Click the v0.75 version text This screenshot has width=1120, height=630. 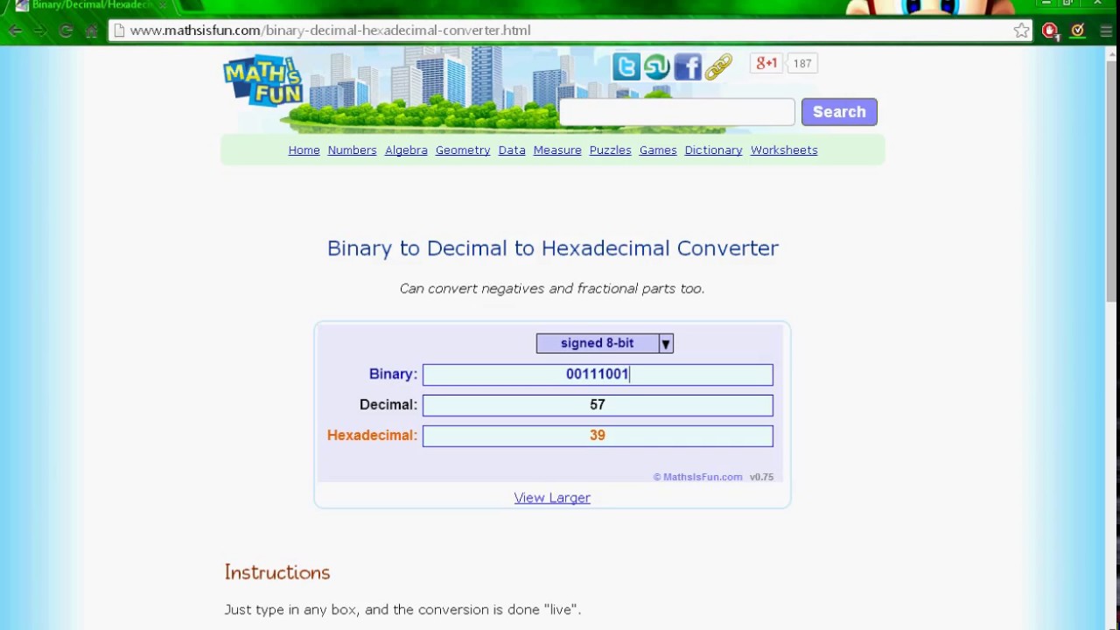[761, 477]
